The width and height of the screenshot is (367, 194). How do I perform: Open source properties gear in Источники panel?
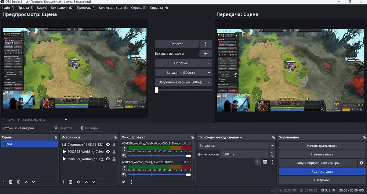point(78,182)
